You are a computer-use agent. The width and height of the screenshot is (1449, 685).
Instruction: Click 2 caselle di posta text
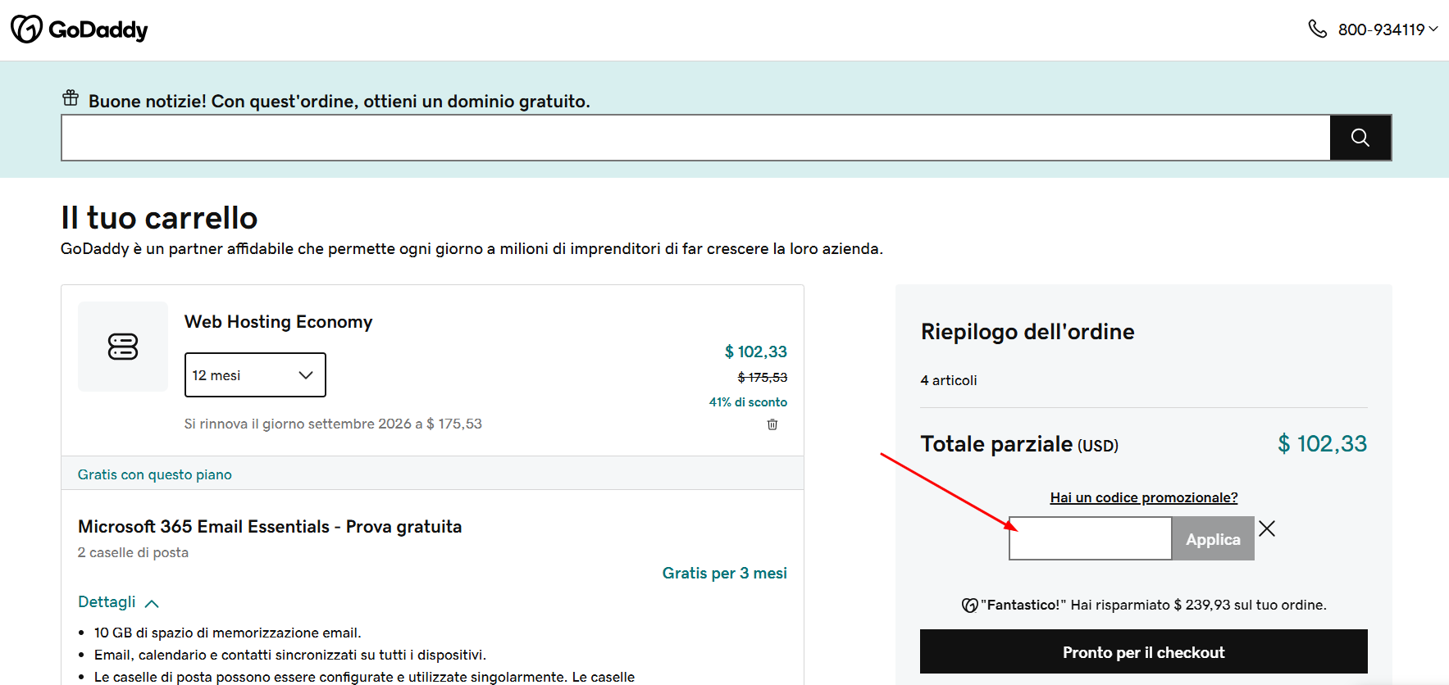133,552
